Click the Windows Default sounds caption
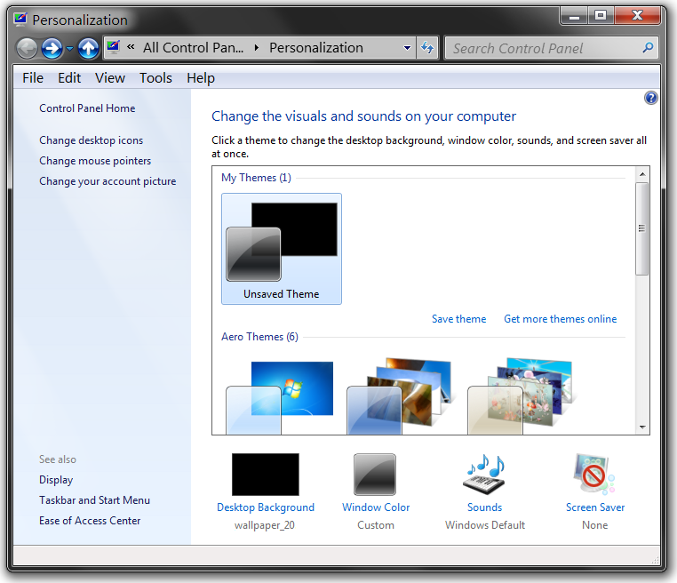 click(485, 525)
